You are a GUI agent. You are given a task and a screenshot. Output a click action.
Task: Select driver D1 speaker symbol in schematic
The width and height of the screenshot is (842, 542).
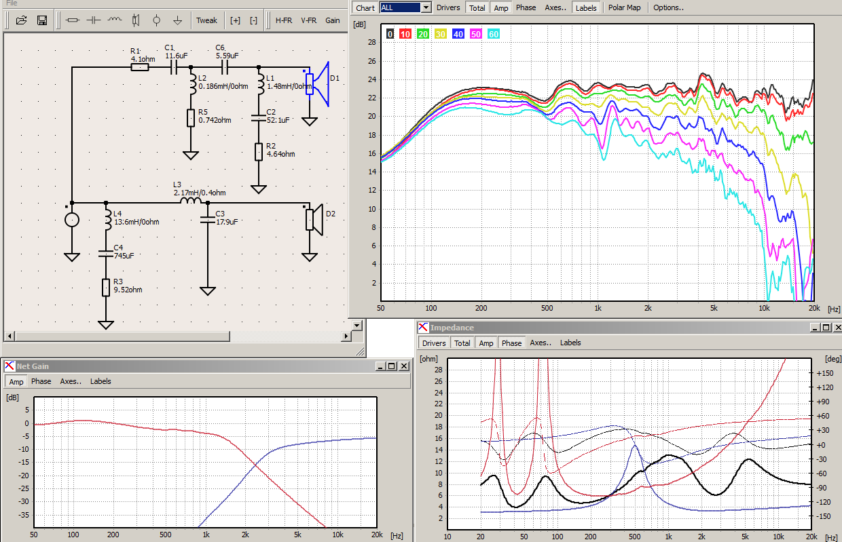(x=318, y=83)
